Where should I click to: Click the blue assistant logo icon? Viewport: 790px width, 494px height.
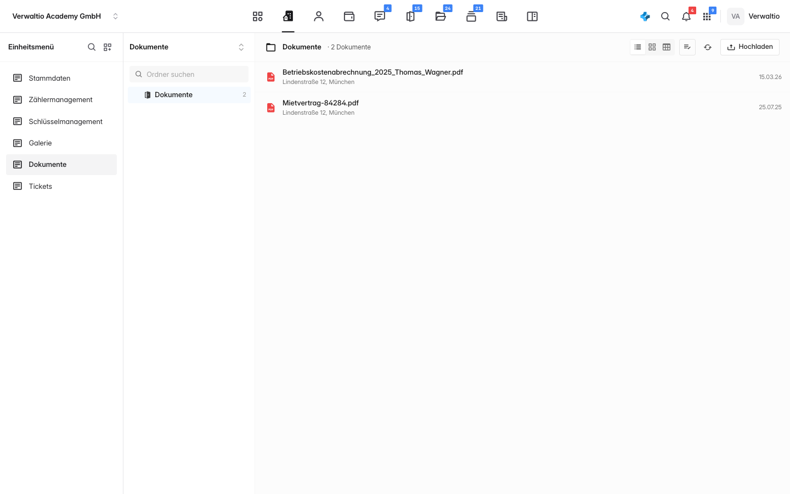tap(645, 16)
